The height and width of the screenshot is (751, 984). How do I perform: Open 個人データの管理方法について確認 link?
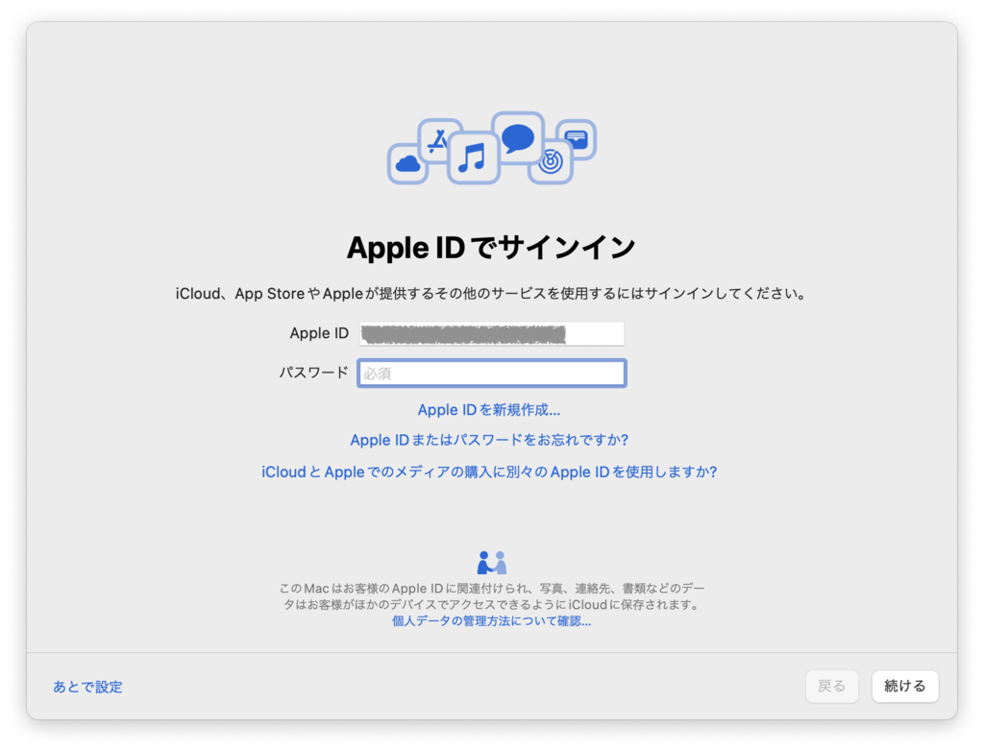[492, 620]
